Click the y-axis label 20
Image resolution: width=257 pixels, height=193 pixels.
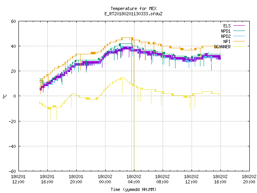pyautogui.click(x=13, y=71)
